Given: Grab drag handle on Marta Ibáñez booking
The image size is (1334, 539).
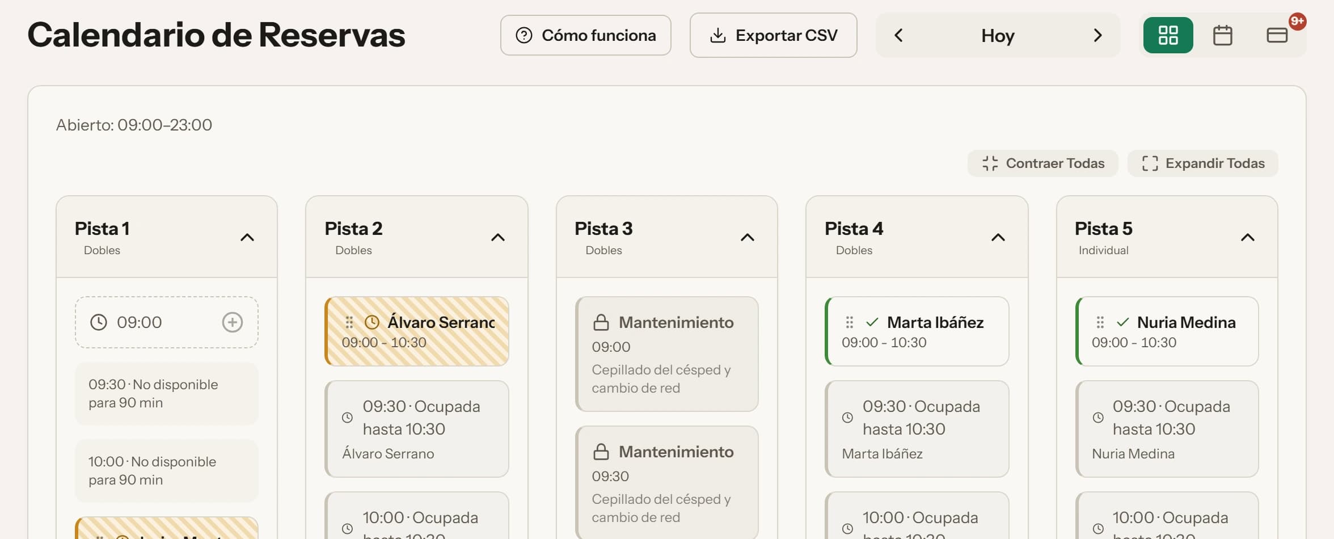Looking at the screenshot, I should click(x=849, y=322).
